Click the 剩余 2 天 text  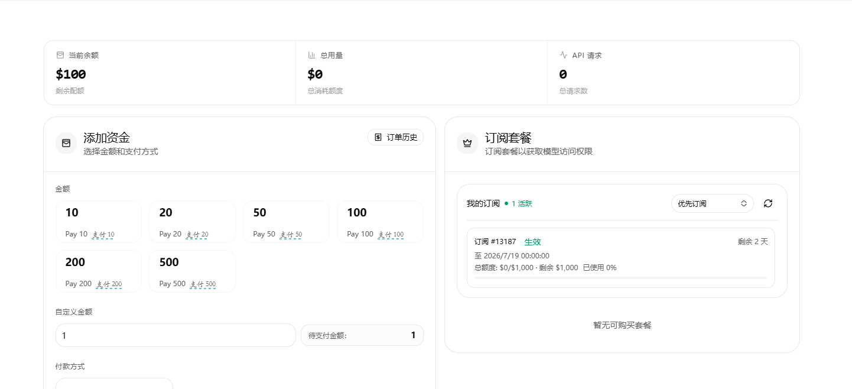tap(753, 242)
